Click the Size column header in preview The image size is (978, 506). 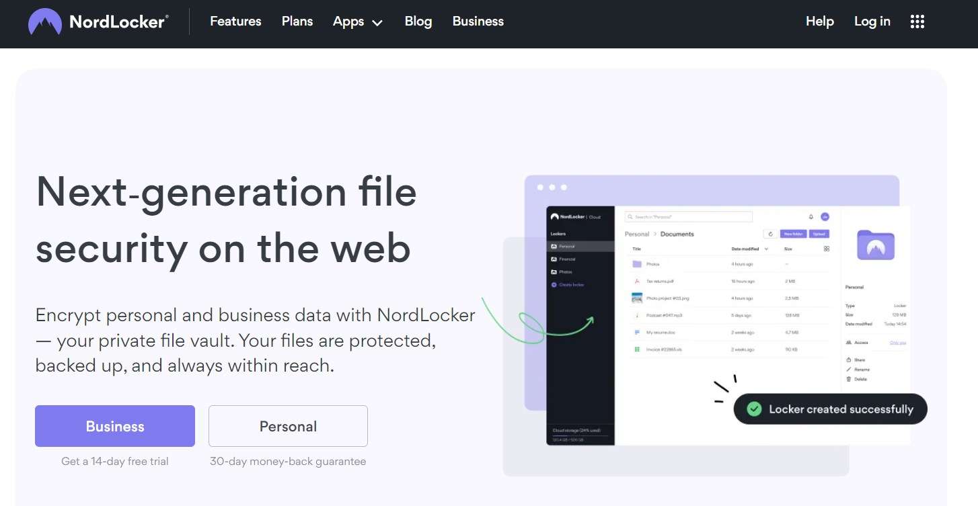(788, 249)
